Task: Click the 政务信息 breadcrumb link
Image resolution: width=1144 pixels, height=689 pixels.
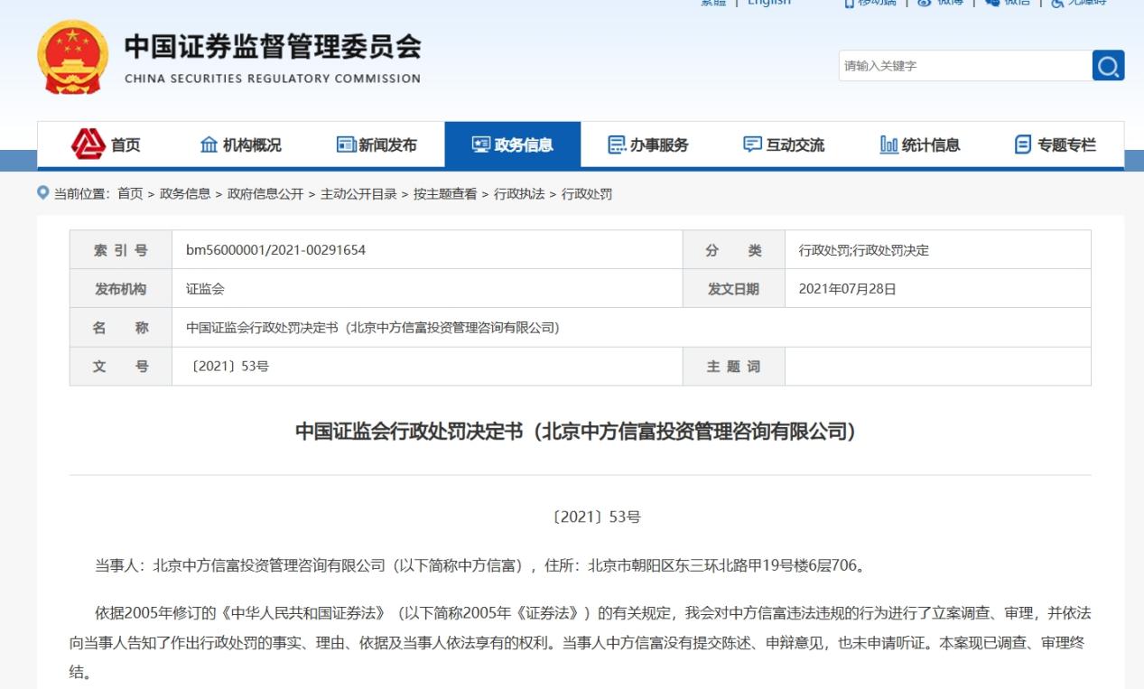Action: click(x=185, y=194)
